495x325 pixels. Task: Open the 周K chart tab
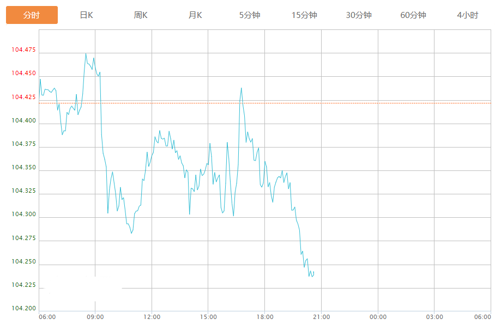coord(141,15)
